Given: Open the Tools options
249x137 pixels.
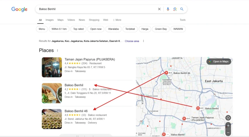Looking at the screenshot, I should pos(183,20).
